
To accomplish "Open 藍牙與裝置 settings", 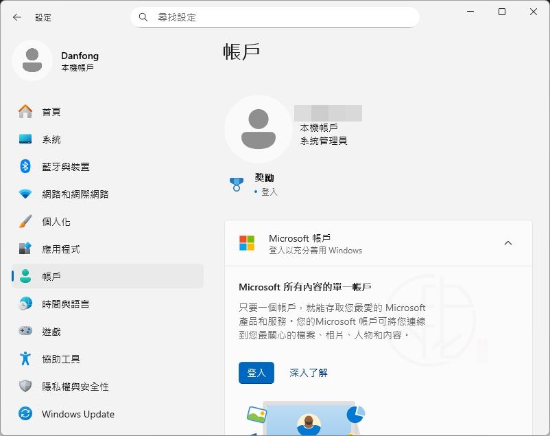I will point(108,167).
